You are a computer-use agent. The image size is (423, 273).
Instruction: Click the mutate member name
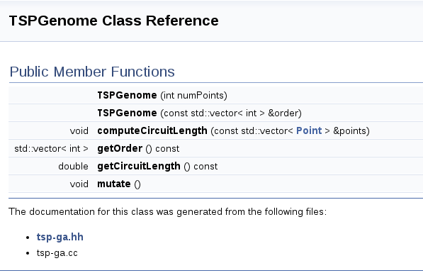(x=114, y=184)
